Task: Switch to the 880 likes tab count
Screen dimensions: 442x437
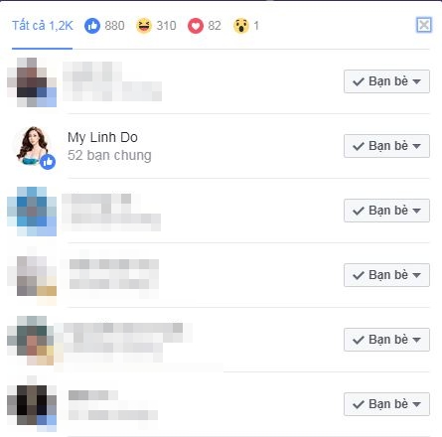Action: click(x=114, y=26)
